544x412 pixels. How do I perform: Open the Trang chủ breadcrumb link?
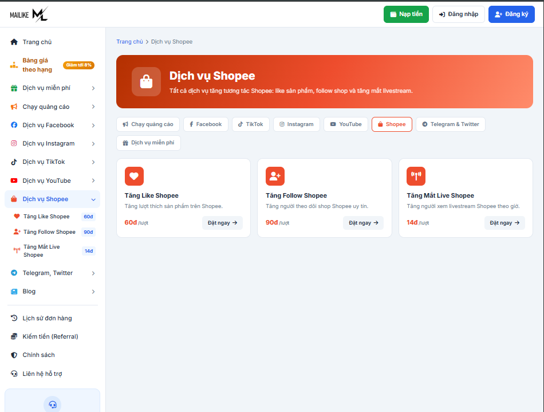[129, 42]
